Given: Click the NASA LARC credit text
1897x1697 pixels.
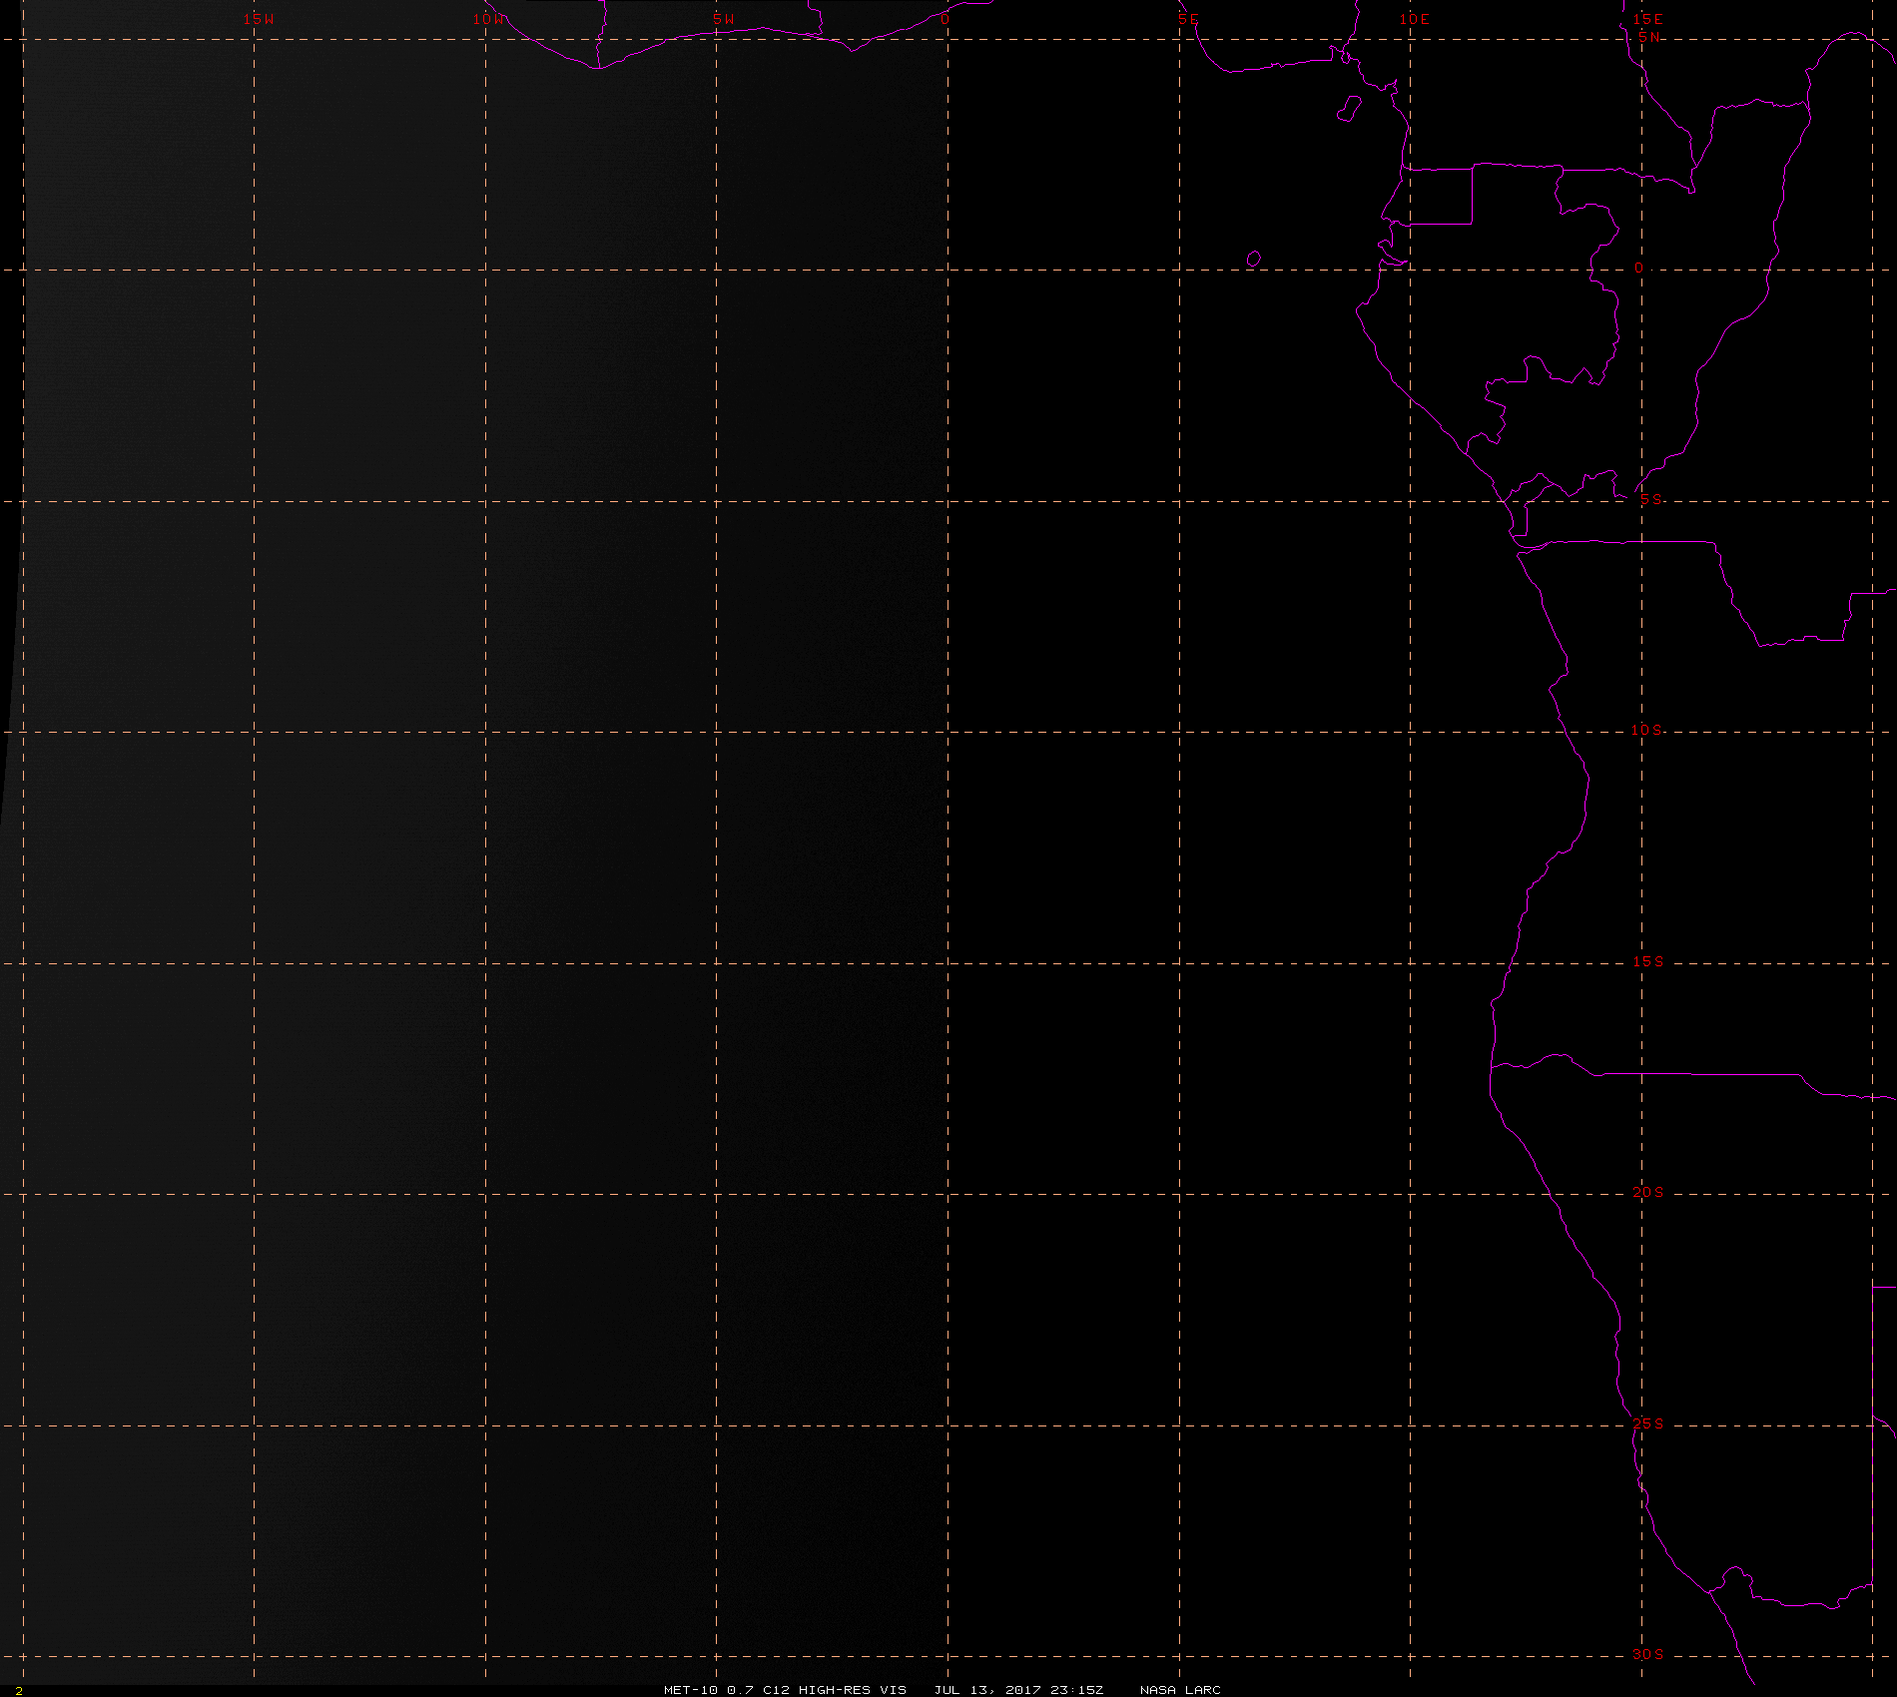Looking at the screenshot, I should [x=1180, y=1689].
